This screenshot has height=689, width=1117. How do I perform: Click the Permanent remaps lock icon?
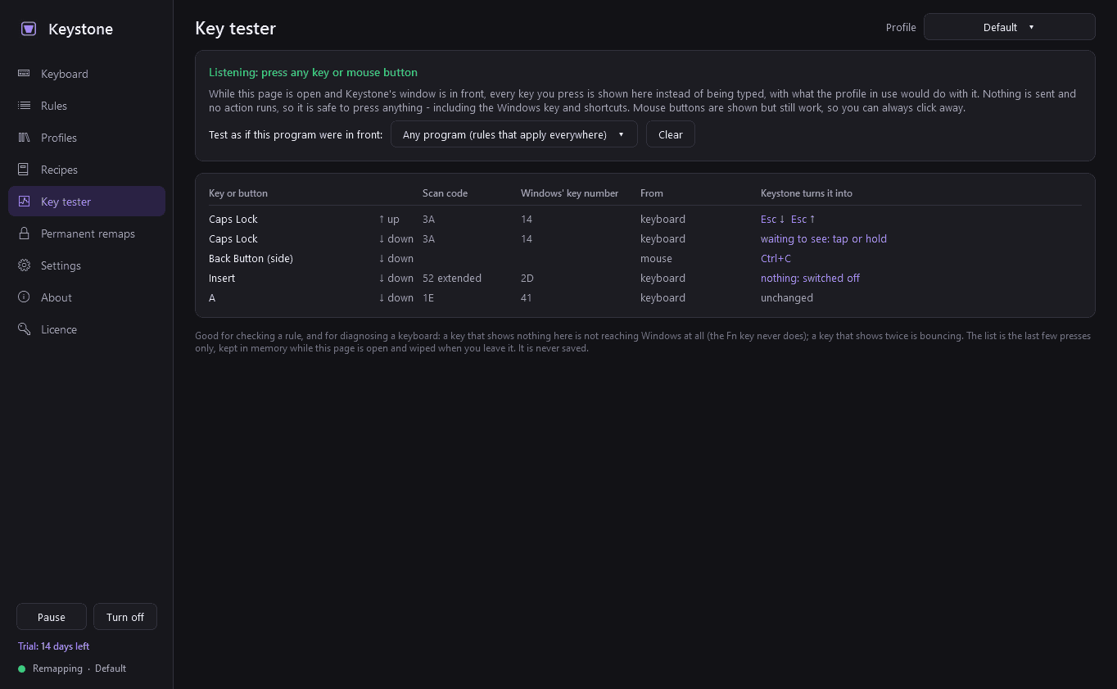24,233
